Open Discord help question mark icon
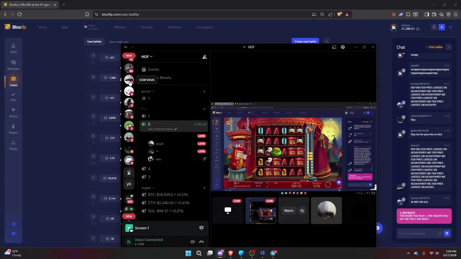The width and height of the screenshot is (461, 259). pos(343,47)
